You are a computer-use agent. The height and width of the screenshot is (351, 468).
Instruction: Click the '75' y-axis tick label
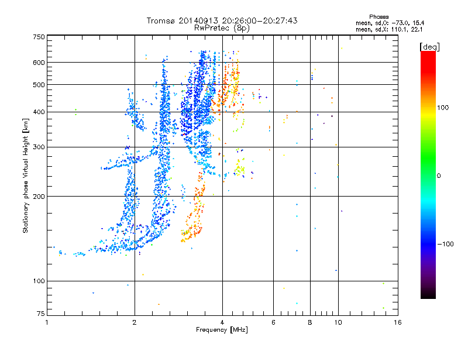[41, 314]
